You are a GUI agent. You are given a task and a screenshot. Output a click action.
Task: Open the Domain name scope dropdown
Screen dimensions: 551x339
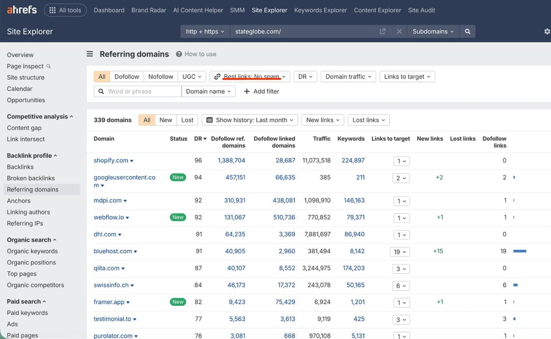[208, 91]
